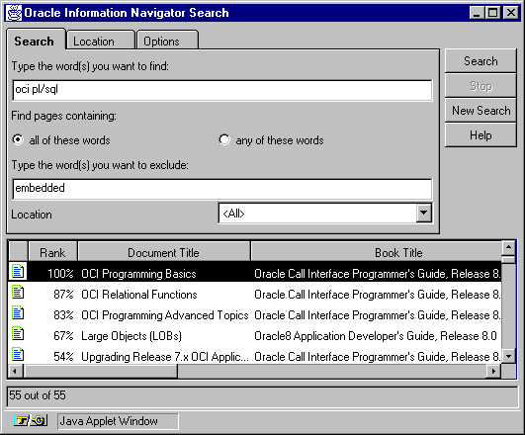Select the 'any of these words' radio button
This screenshot has height=435, width=525.
click(224, 139)
